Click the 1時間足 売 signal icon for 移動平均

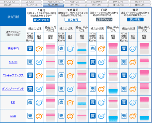pyautogui.click(x=61, y=48)
